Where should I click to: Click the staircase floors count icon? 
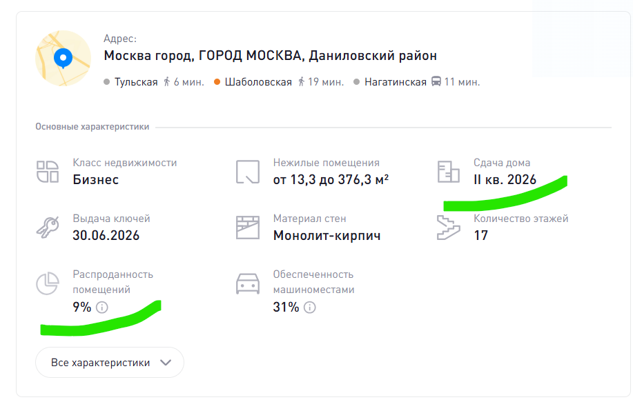(448, 228)
